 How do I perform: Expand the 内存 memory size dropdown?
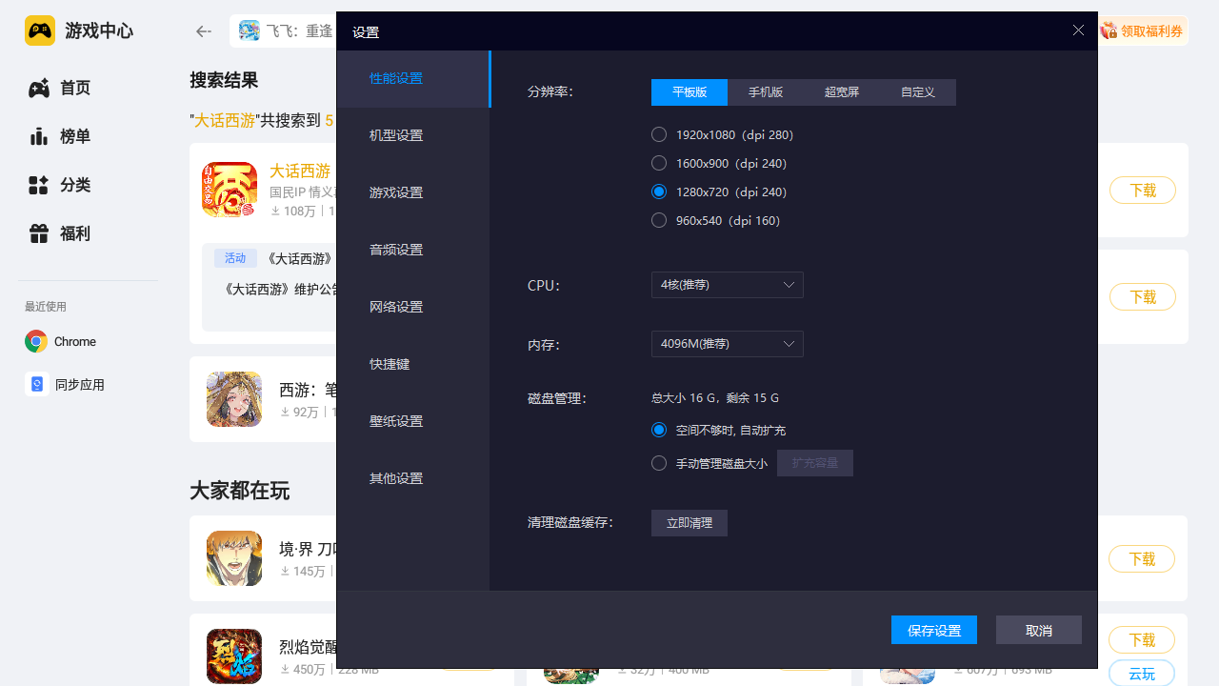[x=727, y=343]
